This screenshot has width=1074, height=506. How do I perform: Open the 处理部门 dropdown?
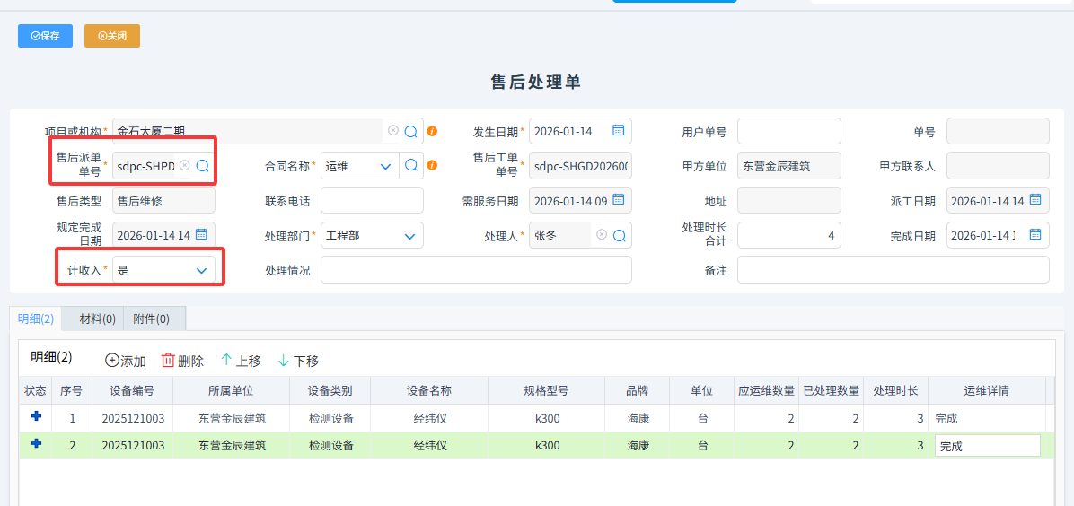[x=409, y=236]
